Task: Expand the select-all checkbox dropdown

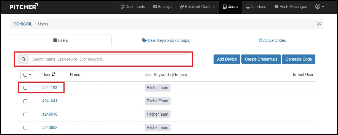Action: click(x=30, y=75)
